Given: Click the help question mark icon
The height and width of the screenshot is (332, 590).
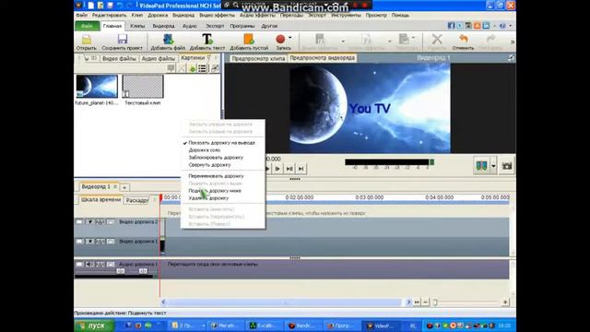Looking at the screenshot, I should coord(502,26).
